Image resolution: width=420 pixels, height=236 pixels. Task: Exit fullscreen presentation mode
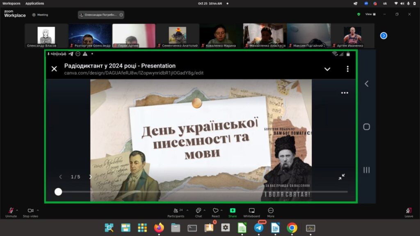[x=342, y=177]
